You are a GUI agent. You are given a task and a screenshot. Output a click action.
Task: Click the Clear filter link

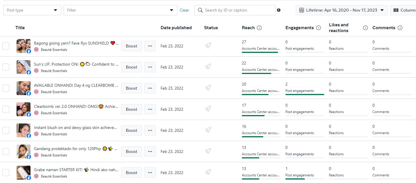184,10
